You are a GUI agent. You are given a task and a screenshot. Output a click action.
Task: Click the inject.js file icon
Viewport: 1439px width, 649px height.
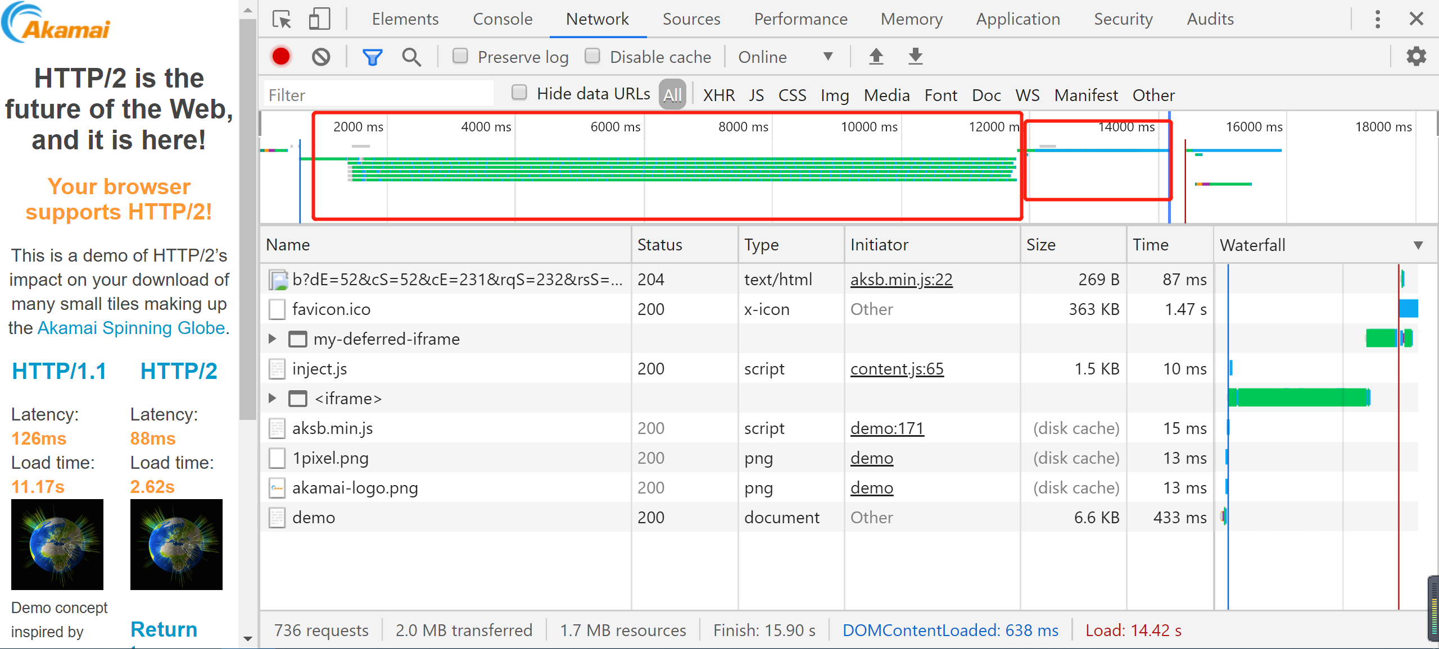tap(277, 368)
